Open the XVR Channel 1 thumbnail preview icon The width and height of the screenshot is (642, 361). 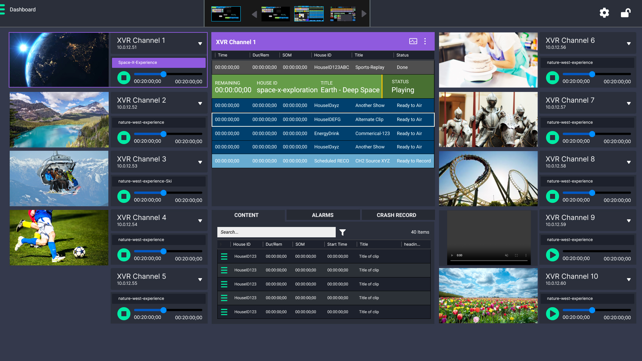pos(413,41)
